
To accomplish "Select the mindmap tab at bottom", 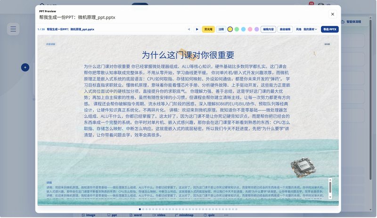I will (x=184, y=215).
